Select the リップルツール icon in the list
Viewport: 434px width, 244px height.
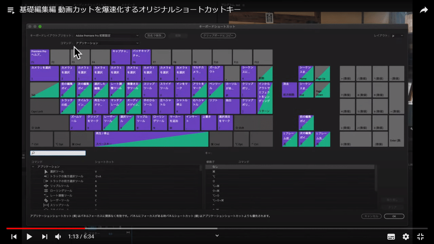pos(46,186)
